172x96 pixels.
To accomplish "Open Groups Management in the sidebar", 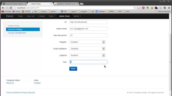I will (17, 33).
